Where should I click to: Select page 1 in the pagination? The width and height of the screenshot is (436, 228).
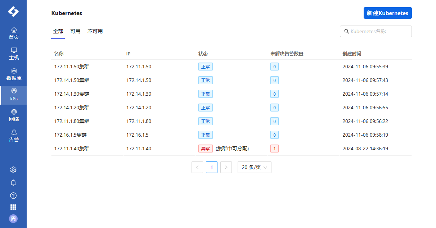(x=212, y=167)
